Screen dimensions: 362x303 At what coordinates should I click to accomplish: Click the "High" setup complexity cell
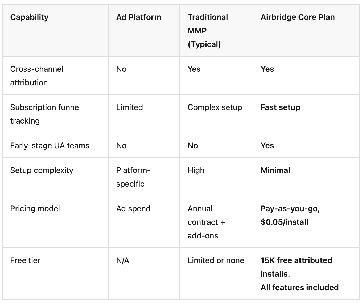[196, 170]
